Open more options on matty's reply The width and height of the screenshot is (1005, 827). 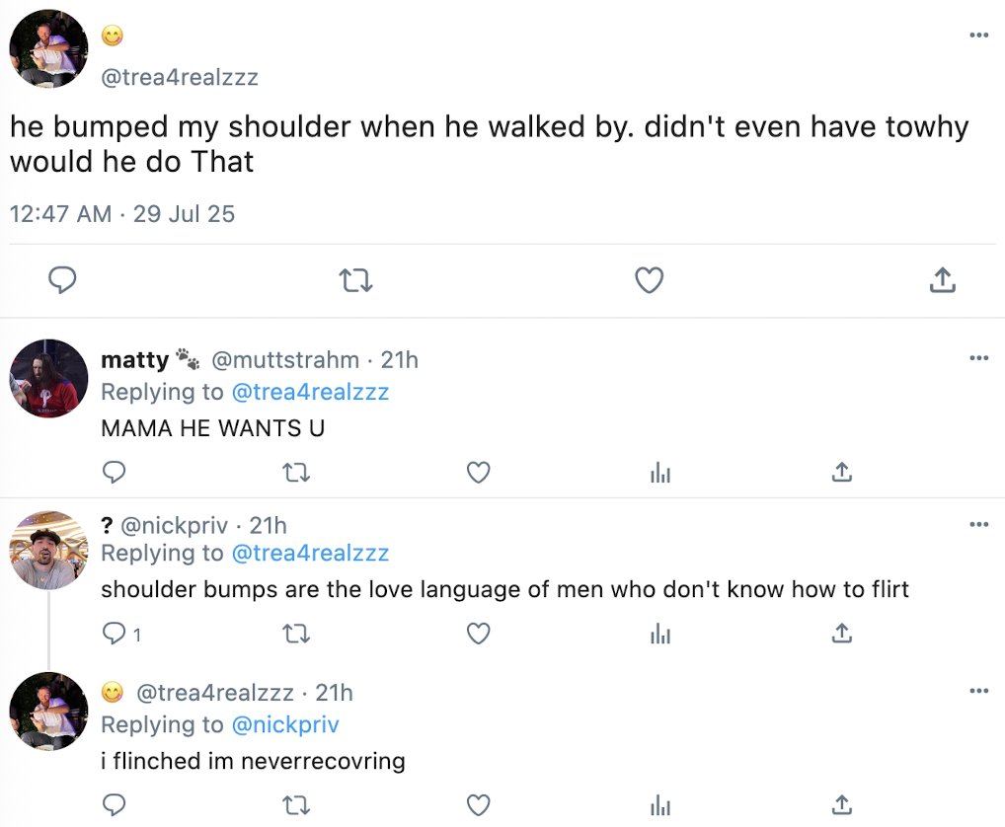pos(978,357)
